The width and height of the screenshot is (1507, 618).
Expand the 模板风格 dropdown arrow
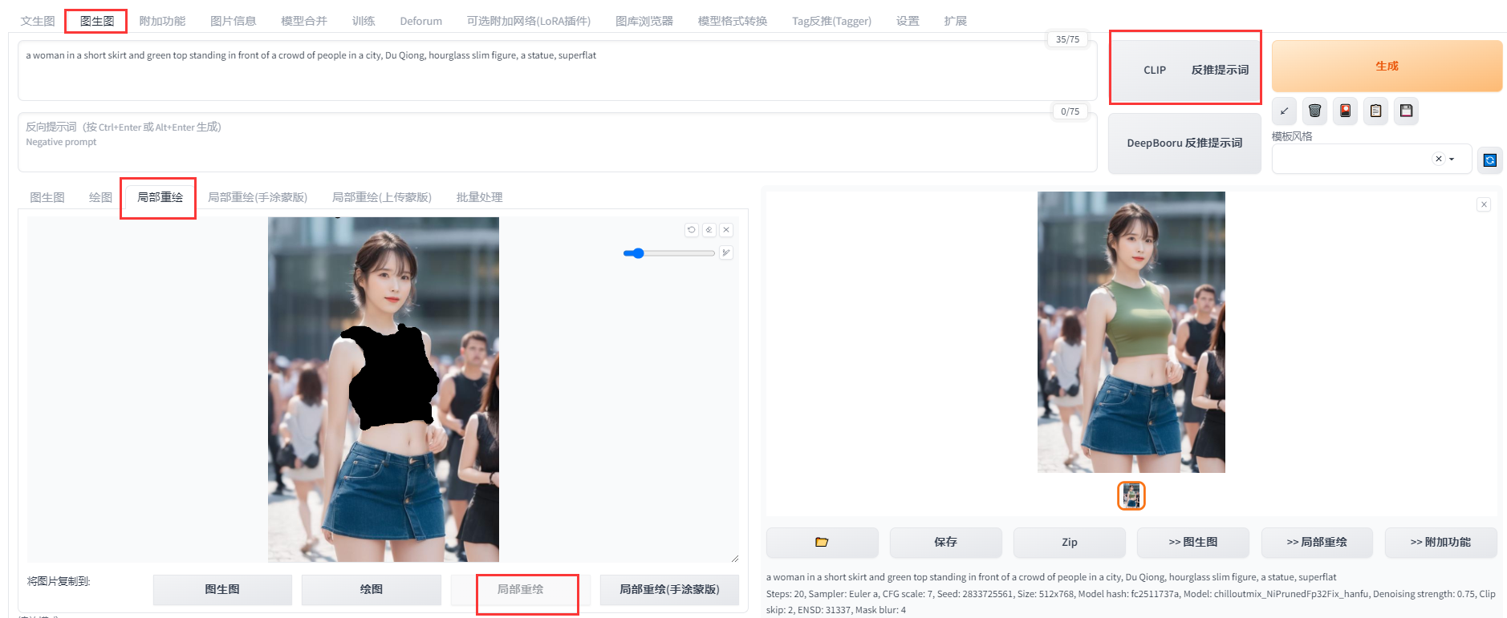click(1452, 159)
